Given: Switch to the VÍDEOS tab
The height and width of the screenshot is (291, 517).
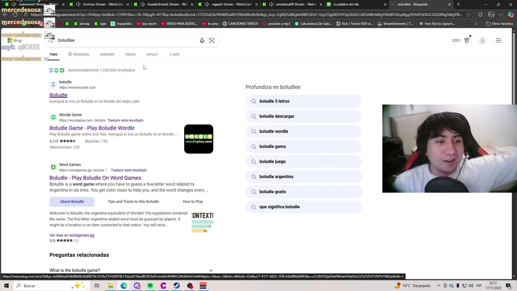Looking at the screenshot, I should pyautogui.click(x=130, y=55).
